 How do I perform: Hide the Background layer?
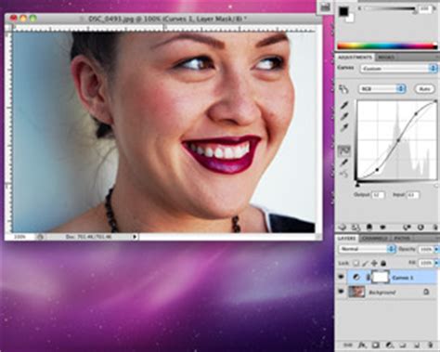pyautogui.click(x=341, y=292)
